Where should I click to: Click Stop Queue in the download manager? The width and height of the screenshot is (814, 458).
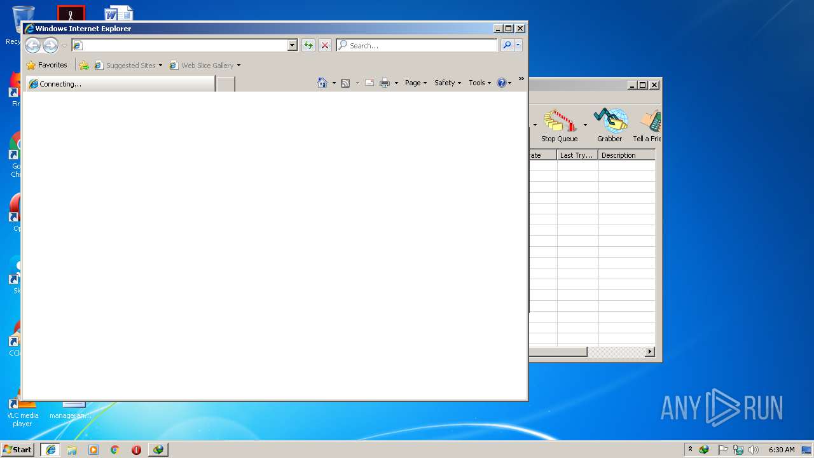pyautogui.click(x=559, y=126)
